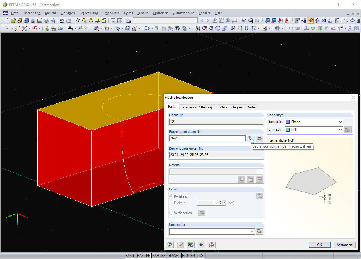Click the violet Ebene geometry color swatch

point(288,122)
